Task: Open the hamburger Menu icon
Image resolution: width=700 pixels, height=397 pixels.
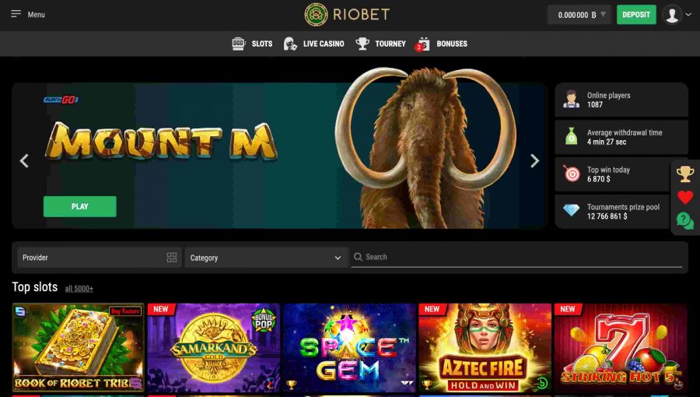Action: pos(16,14)
